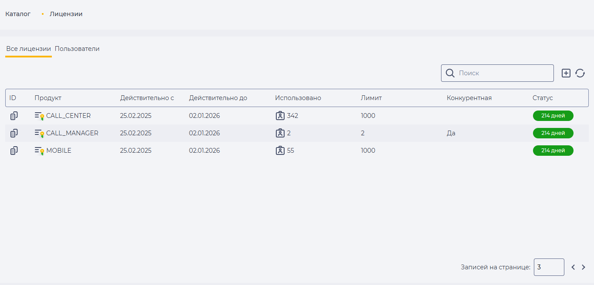The height and width of the screenshot is (285, 594).
Task: Click the user badge icon in CALL_MANAGER row
Action: [x=280, y=133]
